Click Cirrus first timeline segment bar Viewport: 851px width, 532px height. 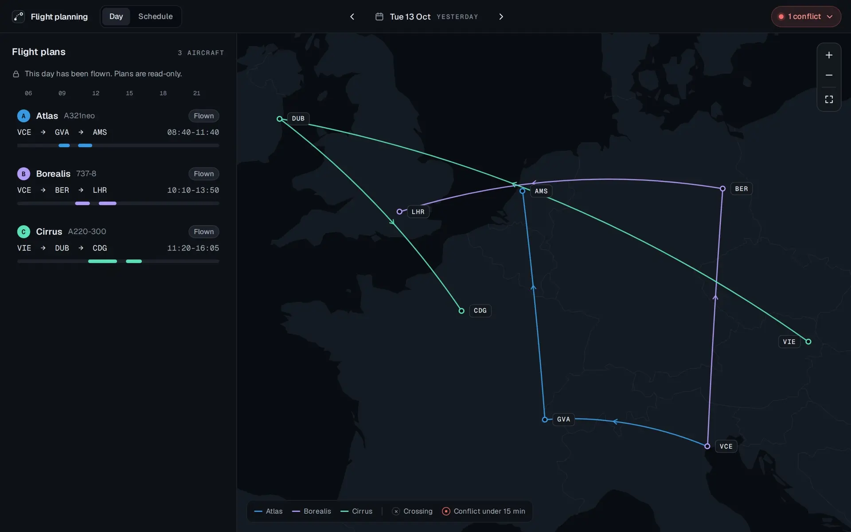(x=102, y=261)
